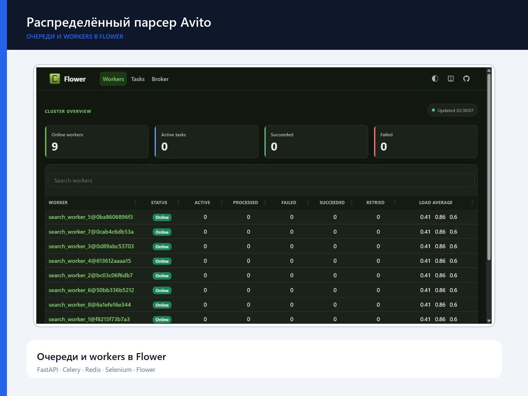Open worker search_worker_4@613612aaaa15
The width and height of the screenshot is (528, 396).
point(90,261)
